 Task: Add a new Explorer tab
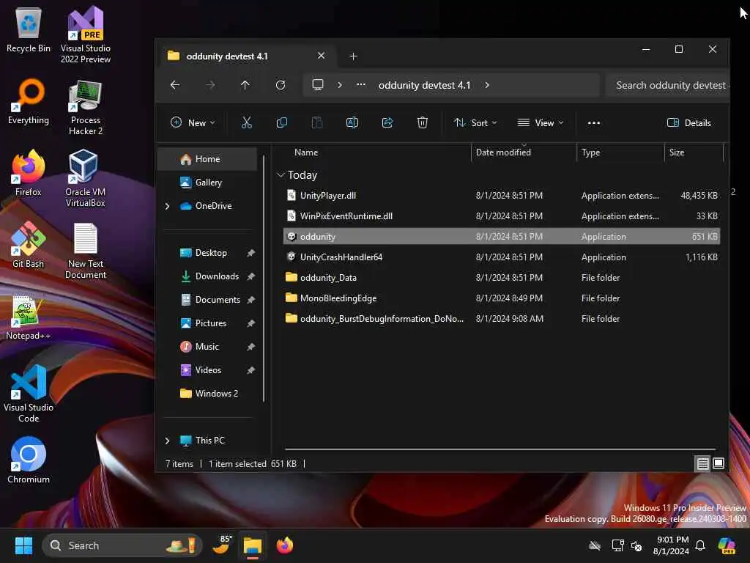[x=353, y=56]
